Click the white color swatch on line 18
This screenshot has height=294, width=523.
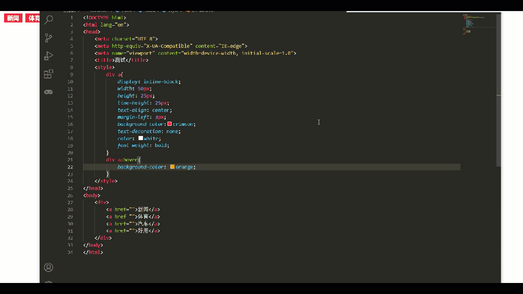tap(141, 138)
